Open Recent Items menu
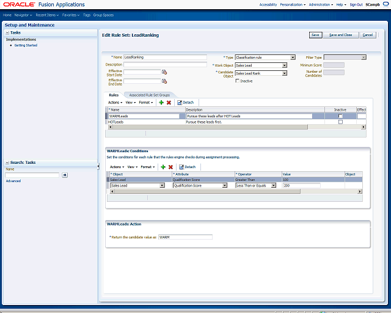The image size is (391, 313). [x=48, y=15]
